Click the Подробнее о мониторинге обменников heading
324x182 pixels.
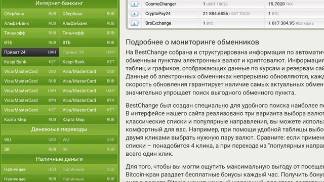pyautogui.click(x=192, y=42)
